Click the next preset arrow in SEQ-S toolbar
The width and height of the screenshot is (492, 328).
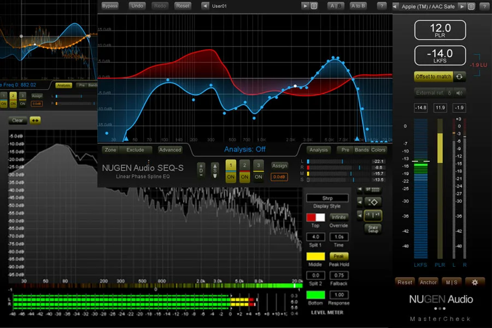305,6
